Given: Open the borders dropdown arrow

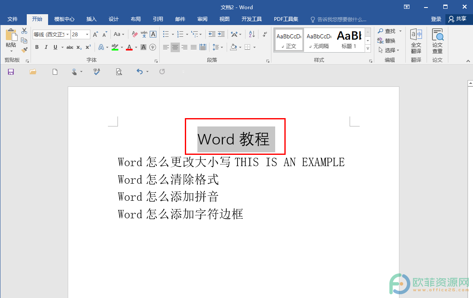Looking at the screenshot, I should click(255, 47).
